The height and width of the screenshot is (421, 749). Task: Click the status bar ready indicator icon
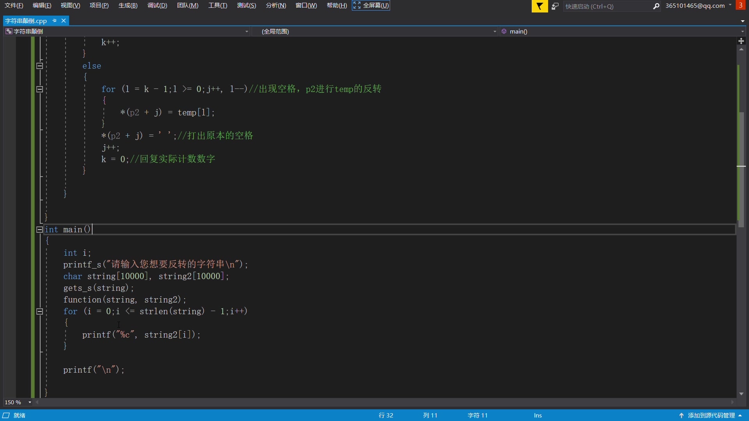pos(6,416)
